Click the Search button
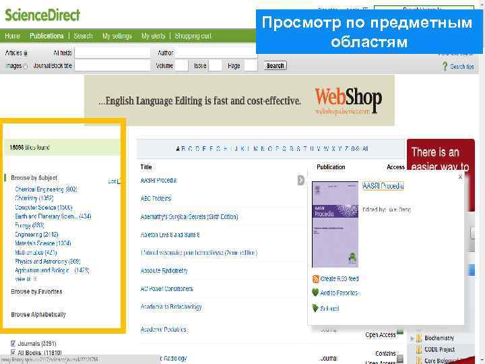The image size is (485, 364). tap(276, 65)
